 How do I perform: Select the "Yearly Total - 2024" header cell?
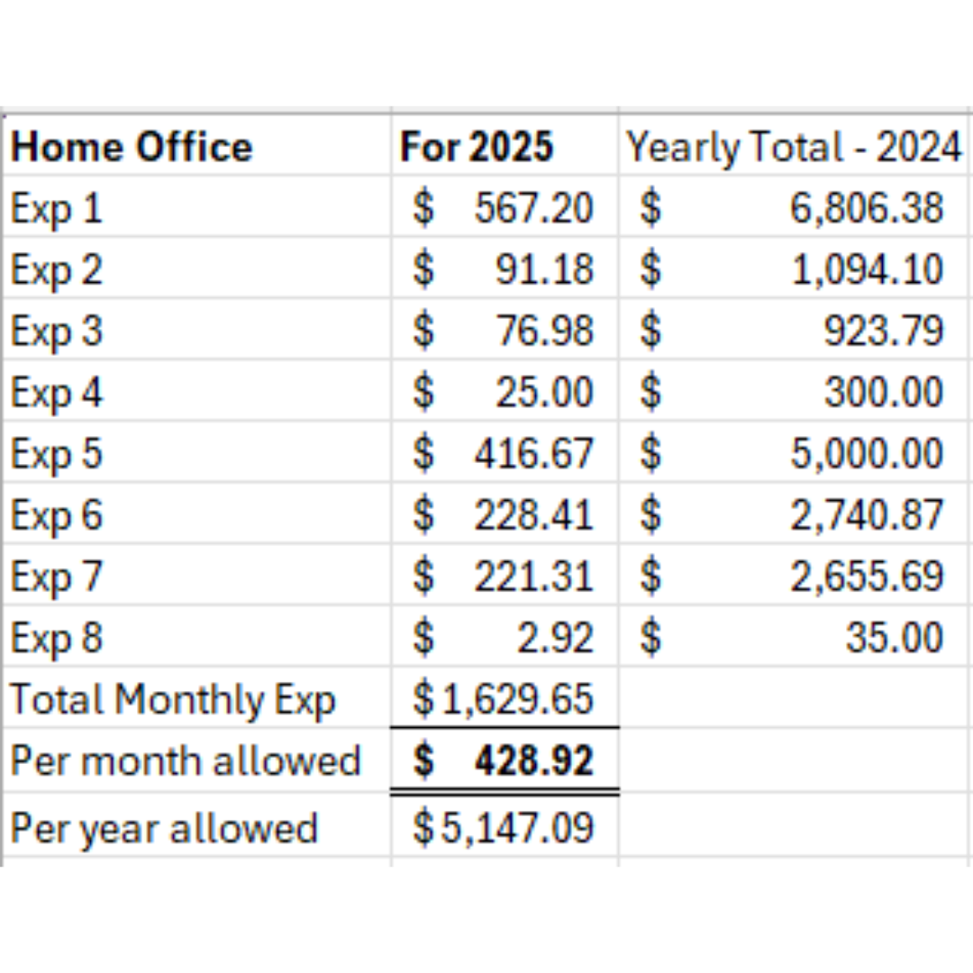[794, 147]
